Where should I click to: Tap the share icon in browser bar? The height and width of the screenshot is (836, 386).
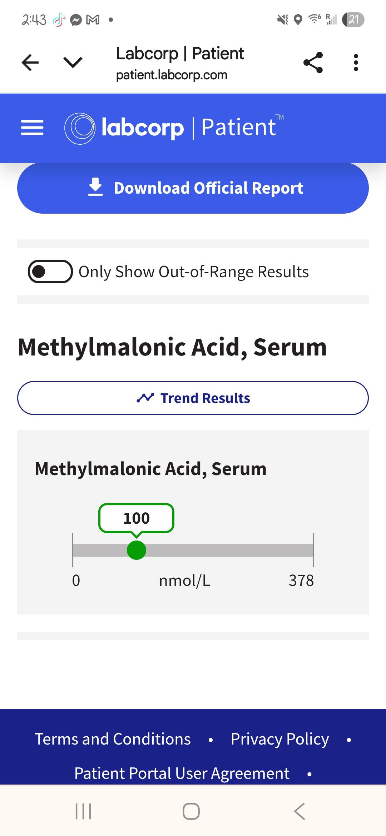(x=313, y=63)
